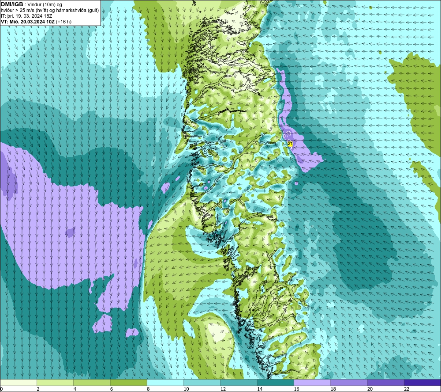Click the '2' label on the wind scale
The image size is (441, 392).
[38, 389]
